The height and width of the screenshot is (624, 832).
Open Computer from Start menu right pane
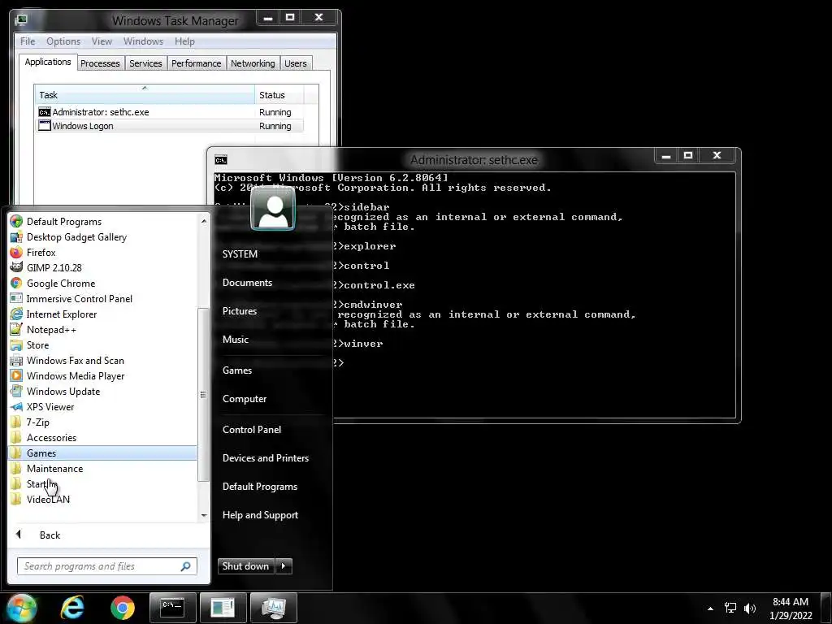point(245,399)
